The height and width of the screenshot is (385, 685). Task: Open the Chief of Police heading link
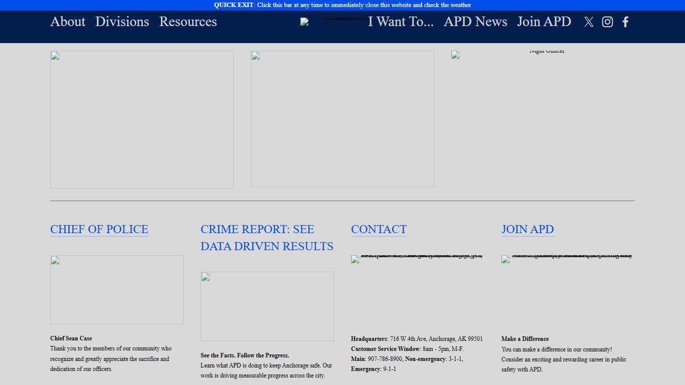[99, 229]
